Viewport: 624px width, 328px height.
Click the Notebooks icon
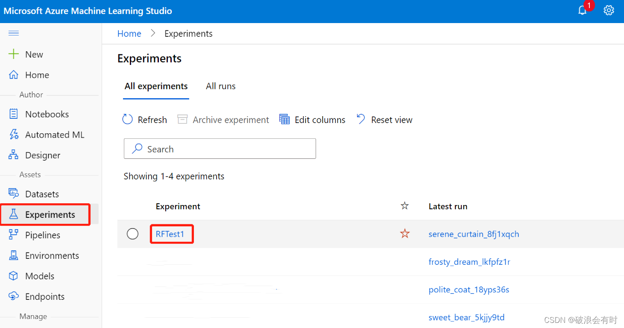click(14, 114)
